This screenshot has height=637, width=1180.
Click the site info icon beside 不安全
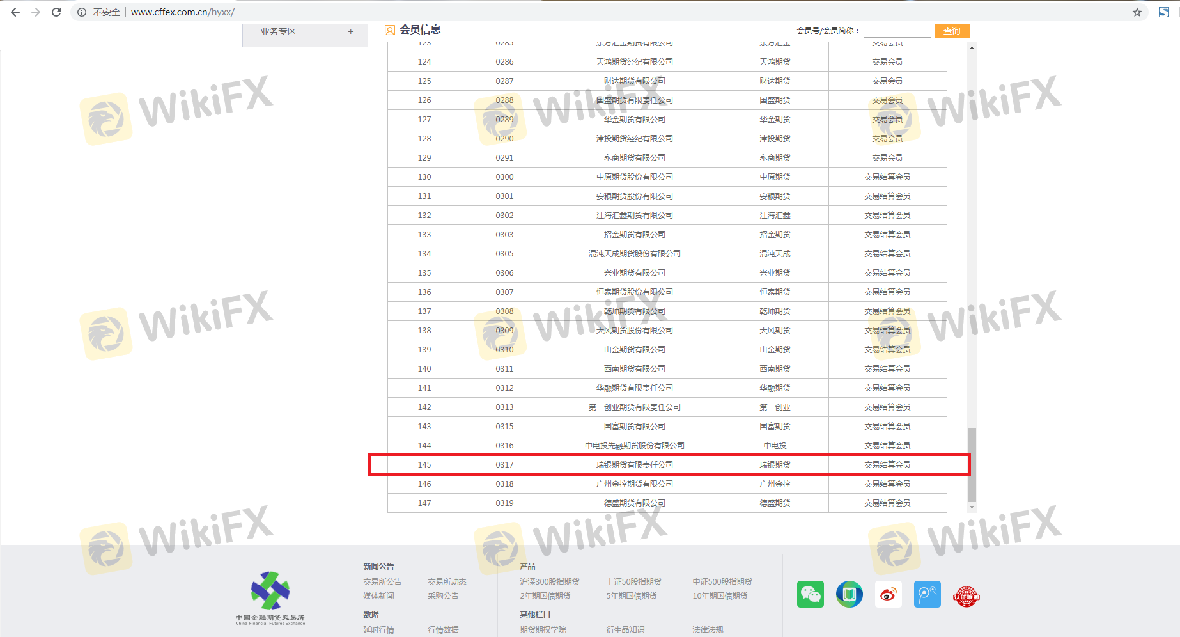coord(82,12)
